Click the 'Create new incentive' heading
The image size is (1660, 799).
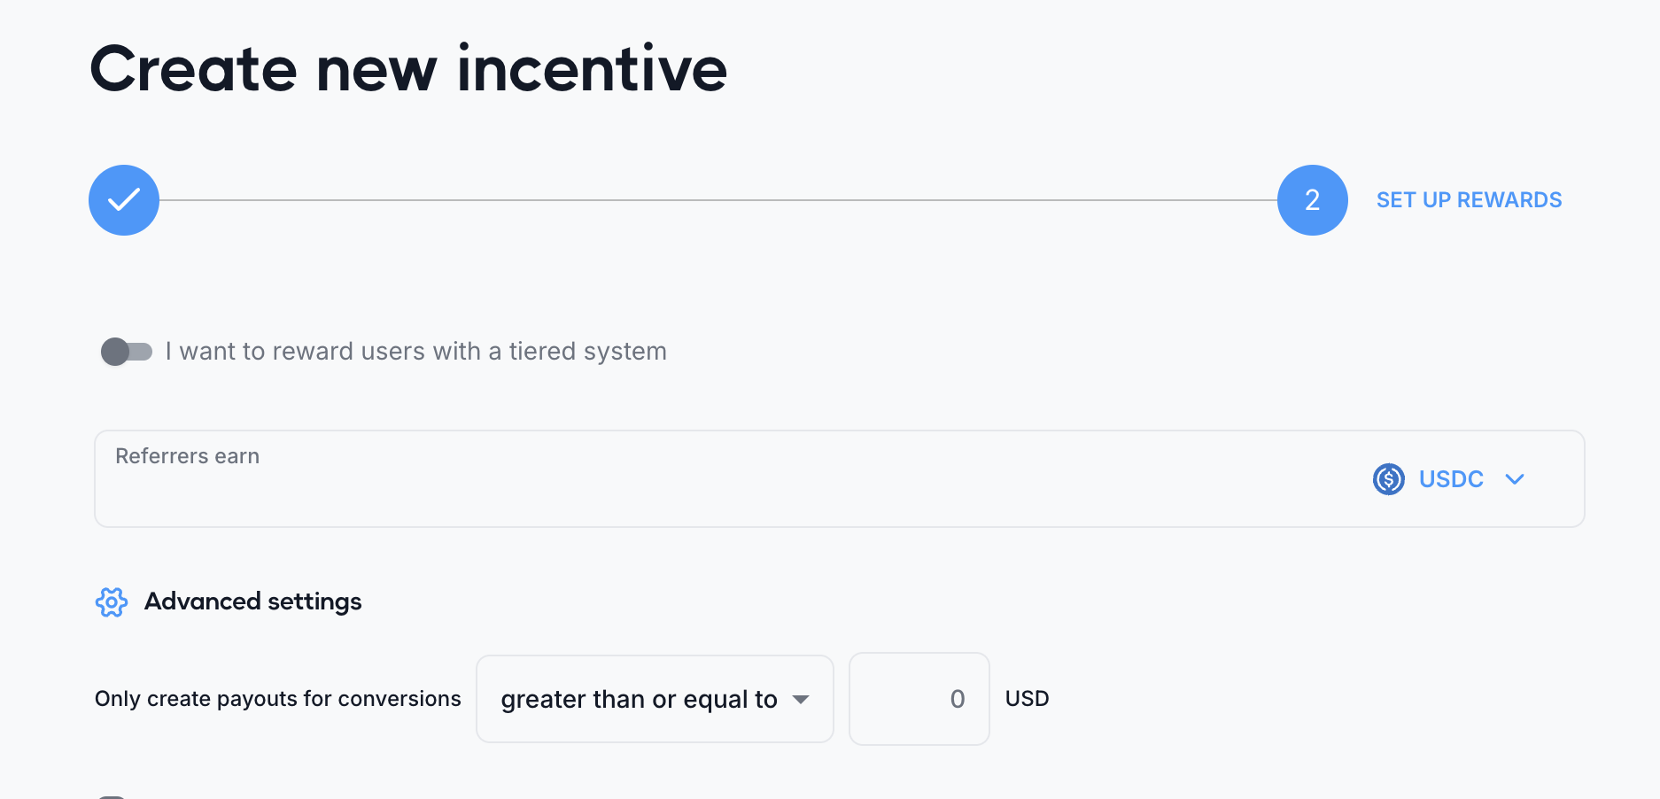click(x=408, y=69)
